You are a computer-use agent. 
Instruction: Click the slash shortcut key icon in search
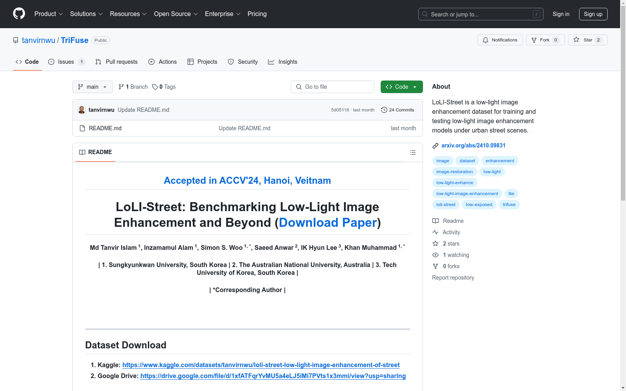click(536, 14)
